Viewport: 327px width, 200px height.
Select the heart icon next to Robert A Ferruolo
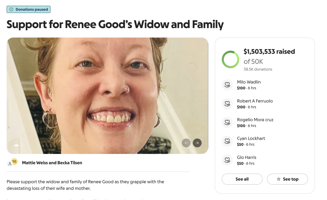tap(227, 104)
